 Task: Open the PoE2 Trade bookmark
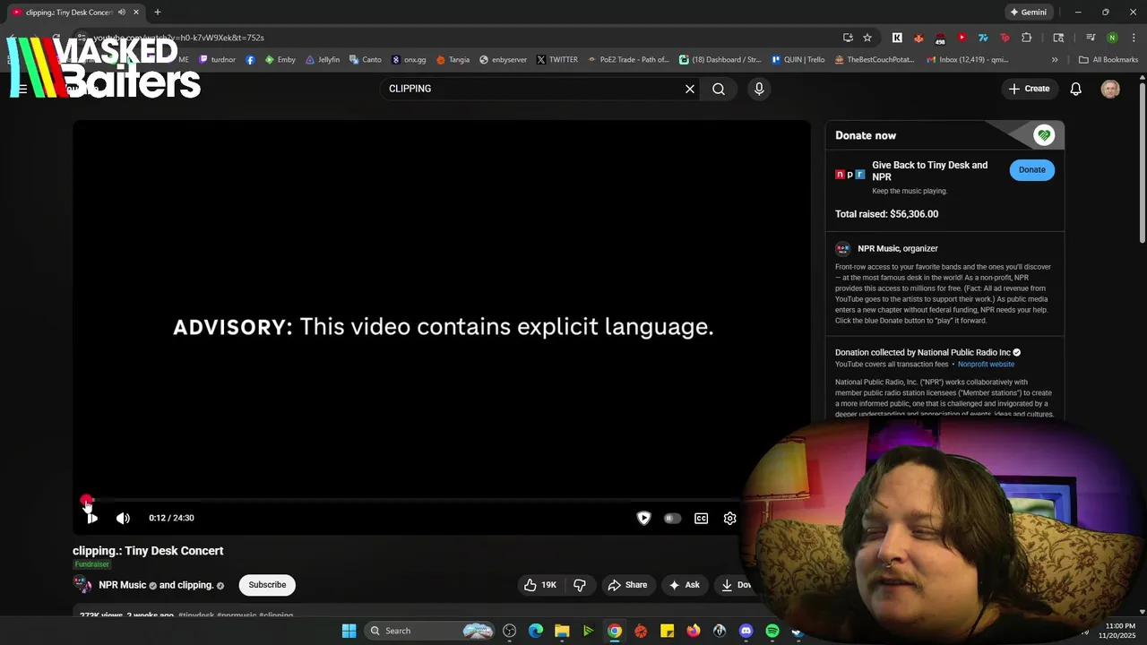(628, 60)
